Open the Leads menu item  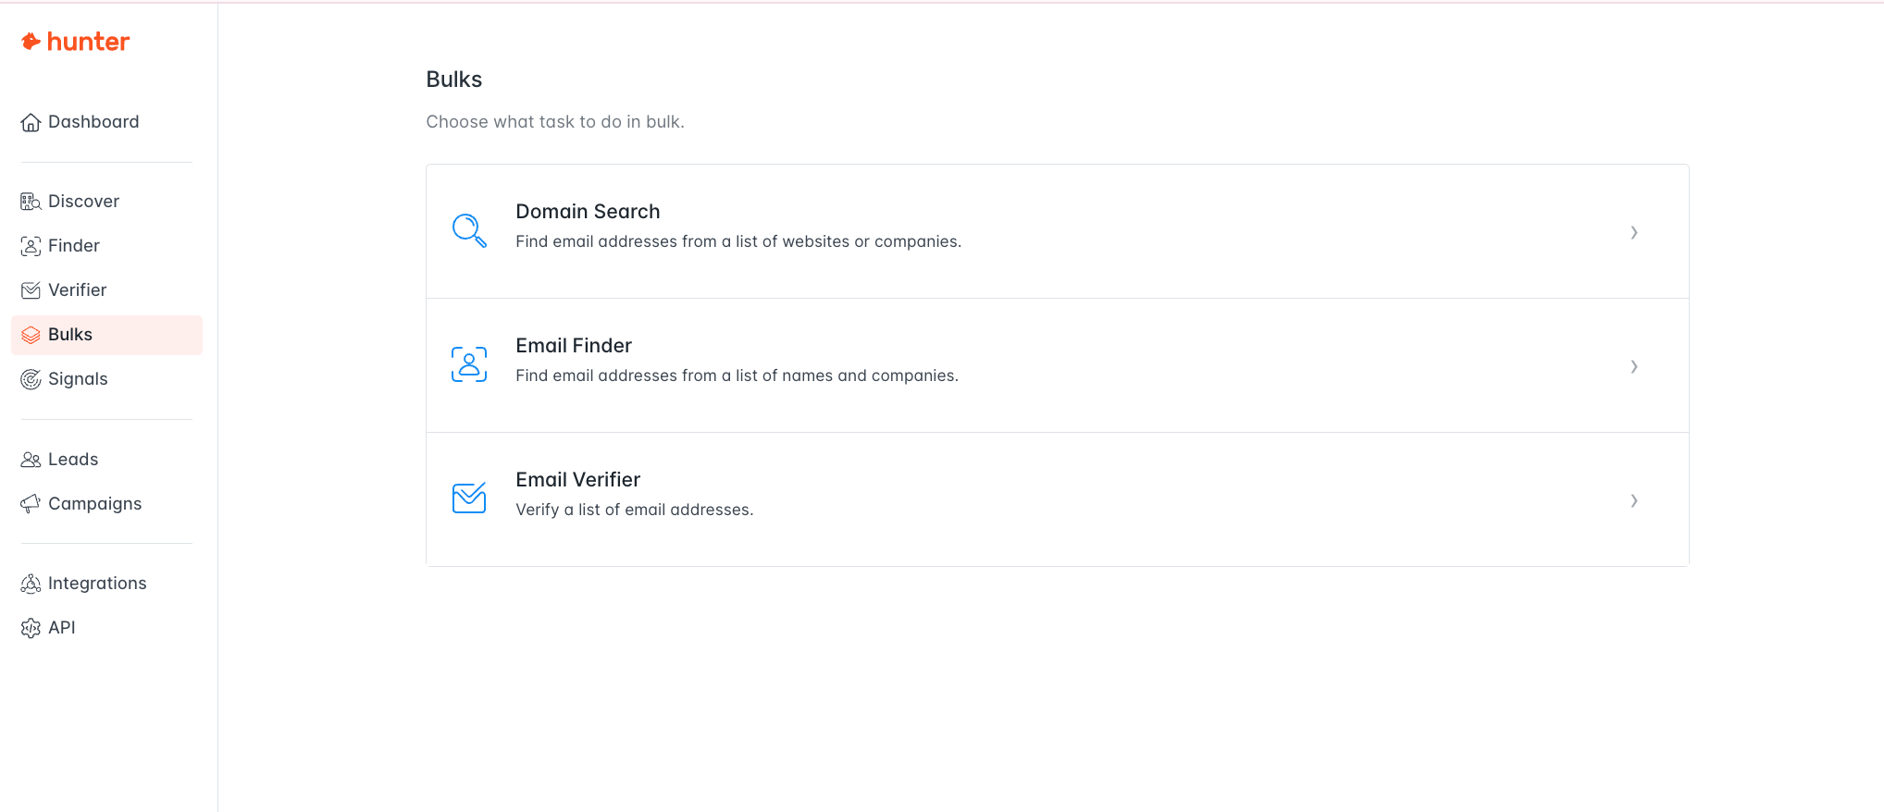click(73, 460)
